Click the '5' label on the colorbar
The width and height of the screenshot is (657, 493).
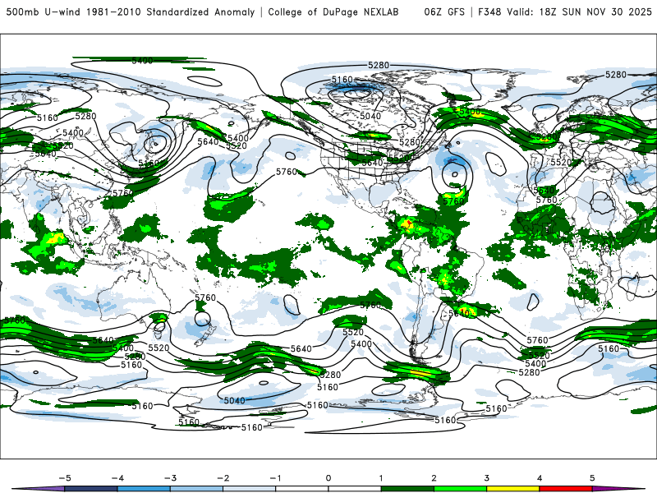tap(592, 478)
